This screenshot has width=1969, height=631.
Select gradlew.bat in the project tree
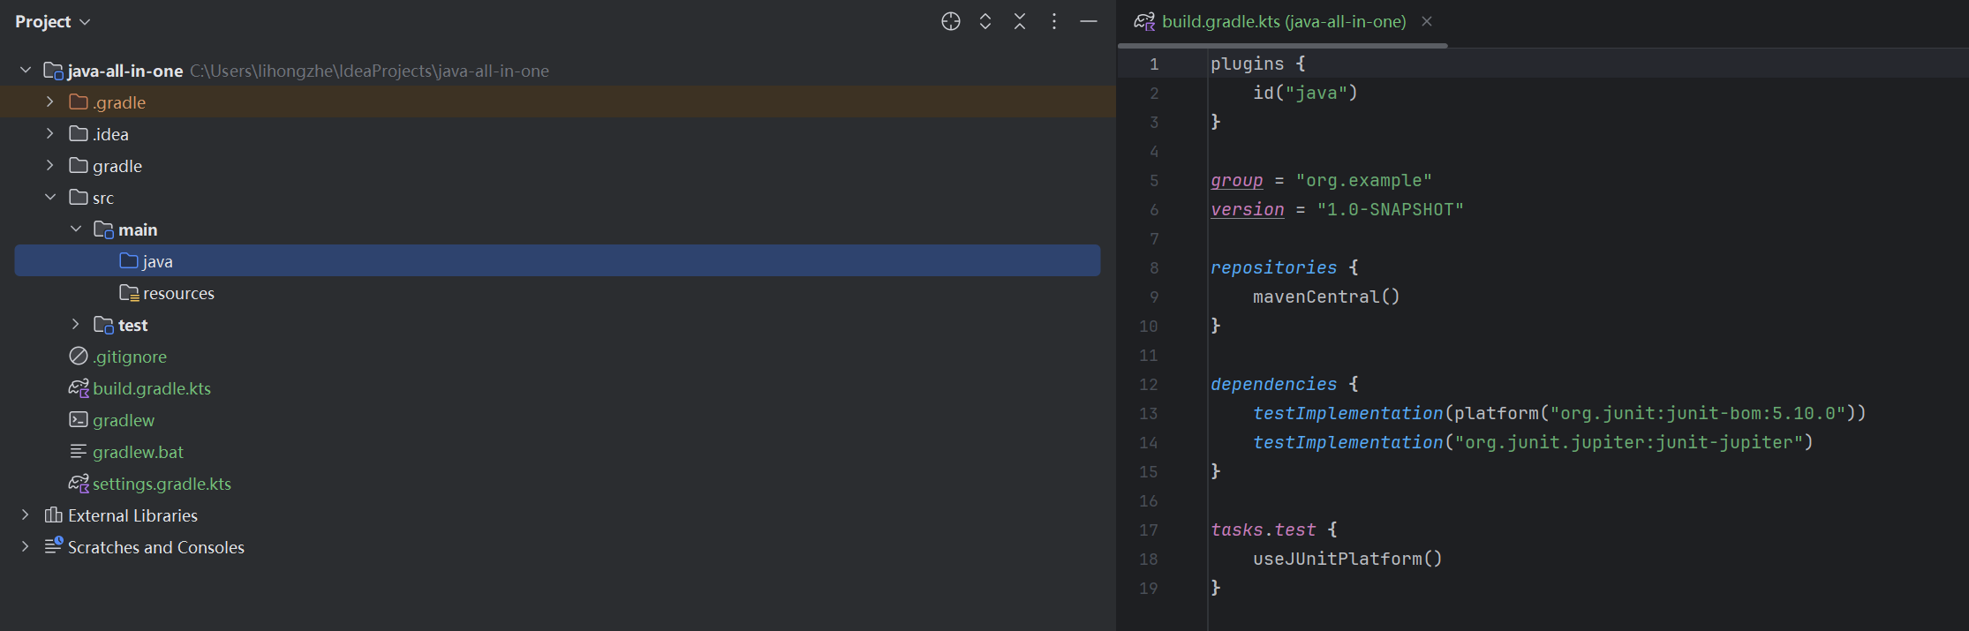point(138,452)
